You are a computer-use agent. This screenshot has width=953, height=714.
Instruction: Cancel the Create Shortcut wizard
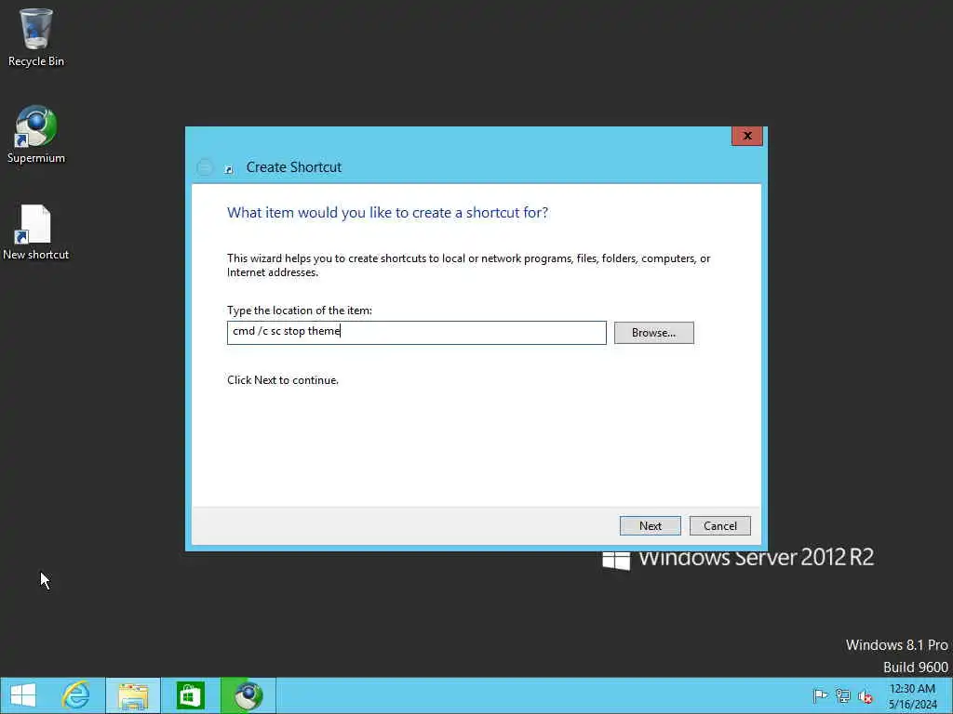(719, 526)
